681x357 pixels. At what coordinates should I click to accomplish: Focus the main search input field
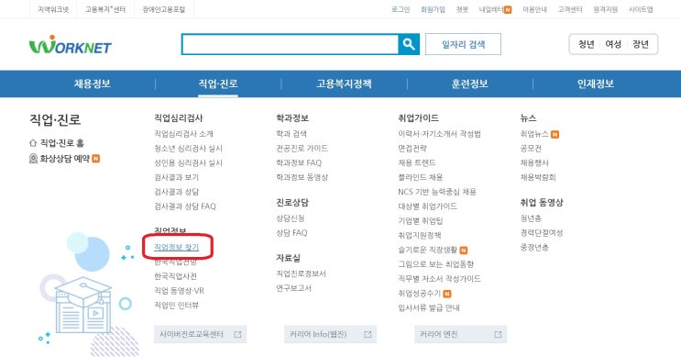pyautogui.click(x=291, y=44)
